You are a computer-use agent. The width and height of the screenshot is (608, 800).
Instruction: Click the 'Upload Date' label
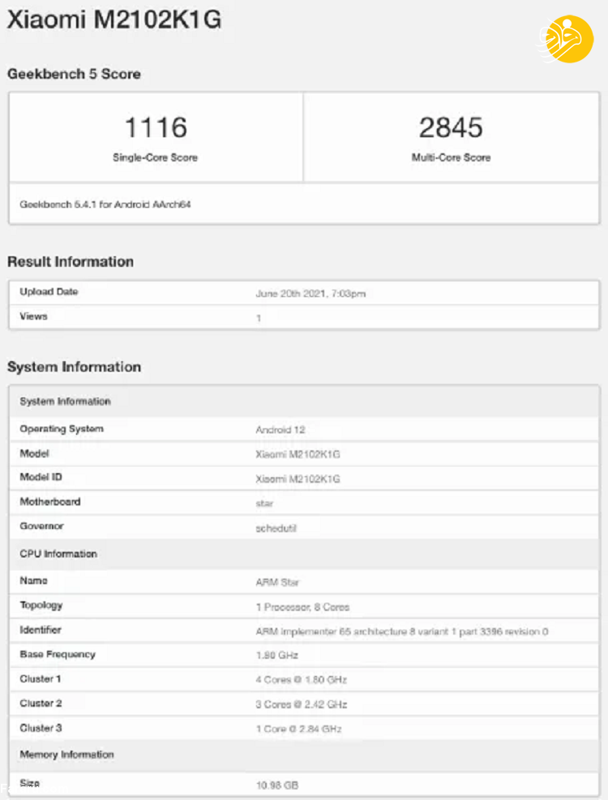[49, 292]
